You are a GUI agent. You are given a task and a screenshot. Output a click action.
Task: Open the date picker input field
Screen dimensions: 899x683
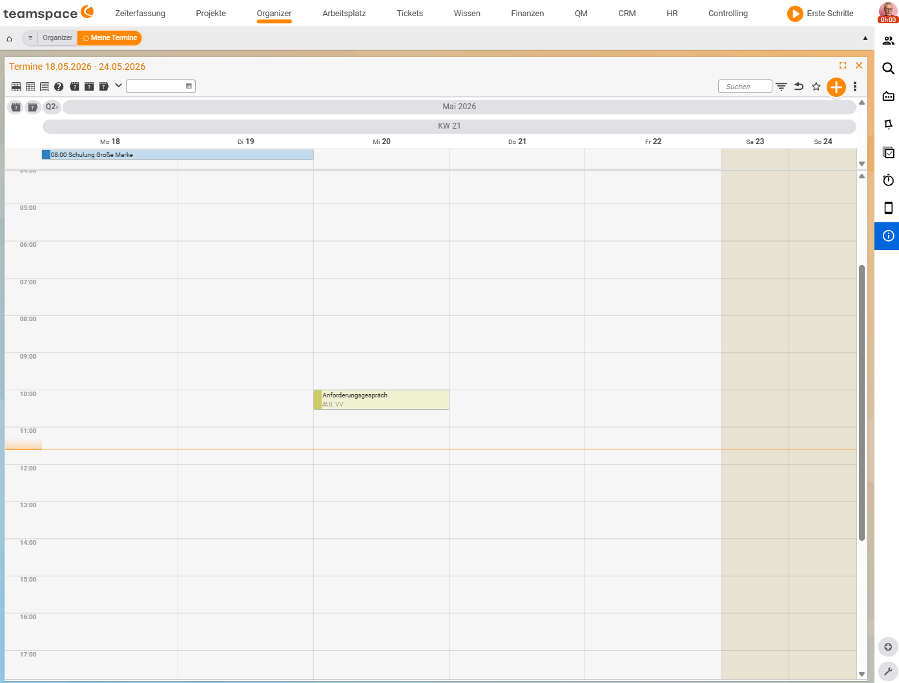pyautogui.click(x=161, y=86)
